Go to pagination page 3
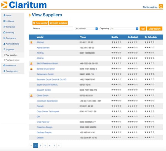The image size is (166, 151). 45,145
